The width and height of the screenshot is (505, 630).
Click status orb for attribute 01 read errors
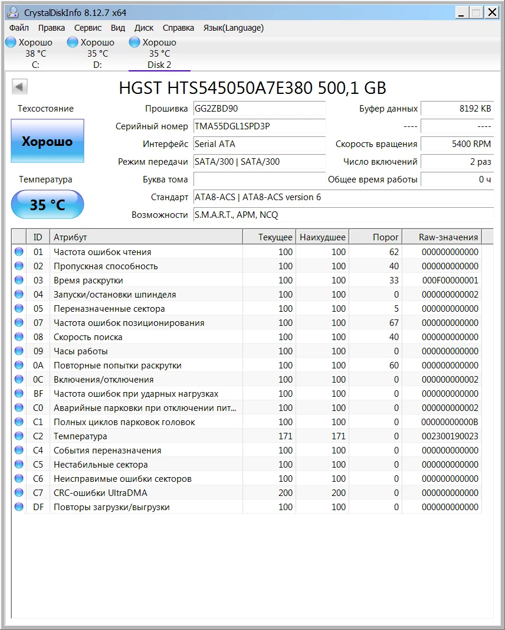(x=19, y=252)
